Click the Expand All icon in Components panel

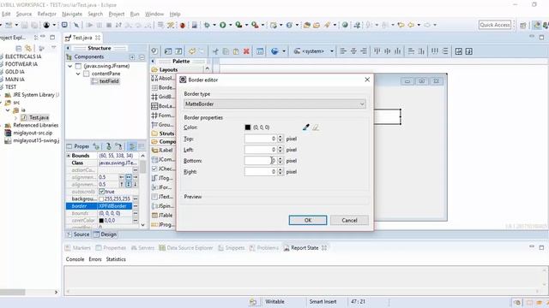tap(132, 57)
